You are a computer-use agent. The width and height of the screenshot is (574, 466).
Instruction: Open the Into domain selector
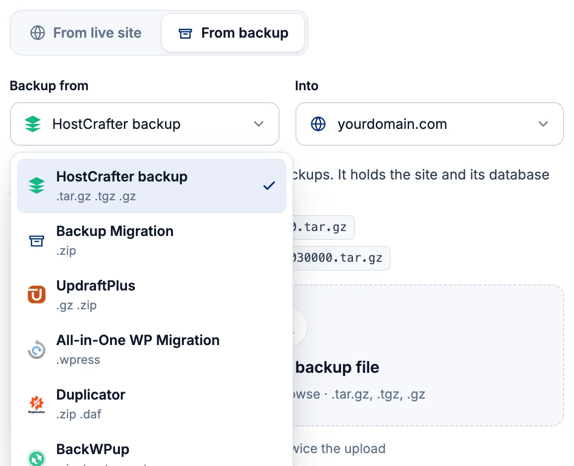pos(429,124)
